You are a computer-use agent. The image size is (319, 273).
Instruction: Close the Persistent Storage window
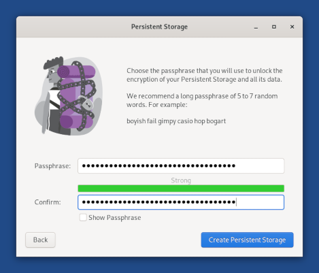click(x=292, y=27)
